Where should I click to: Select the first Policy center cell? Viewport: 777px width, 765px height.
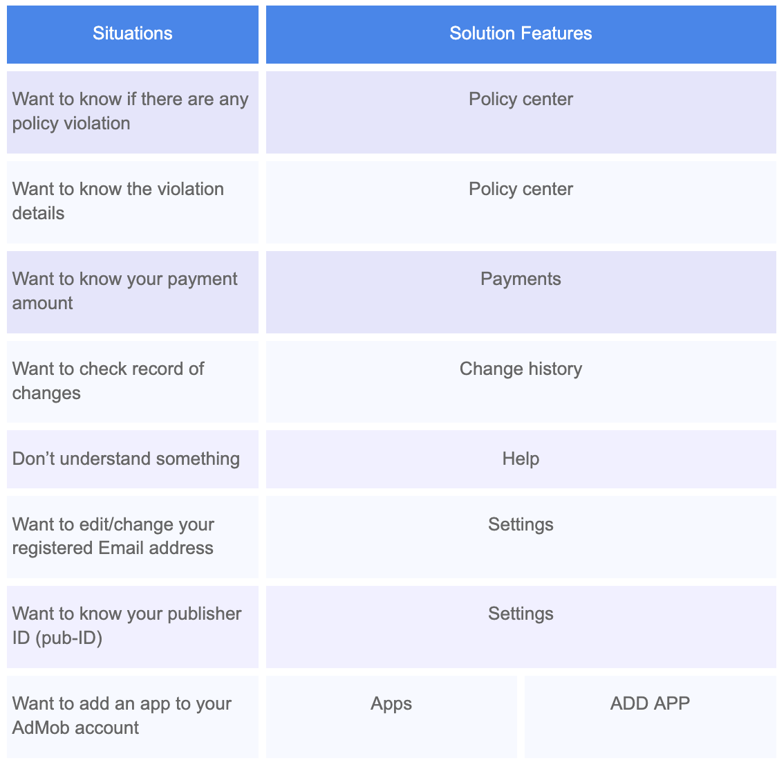click(521, 111)
